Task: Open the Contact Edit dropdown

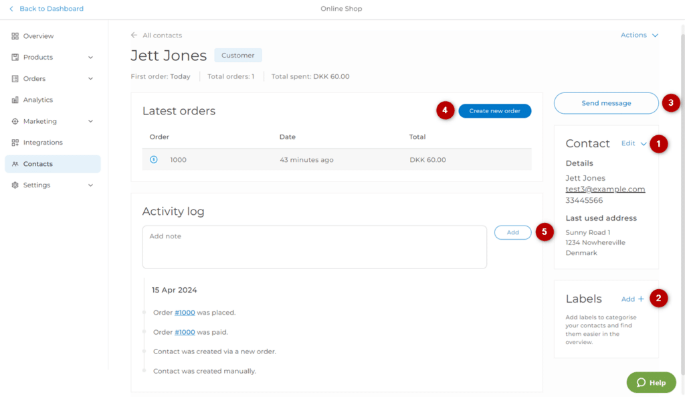Action: [633, 143]
